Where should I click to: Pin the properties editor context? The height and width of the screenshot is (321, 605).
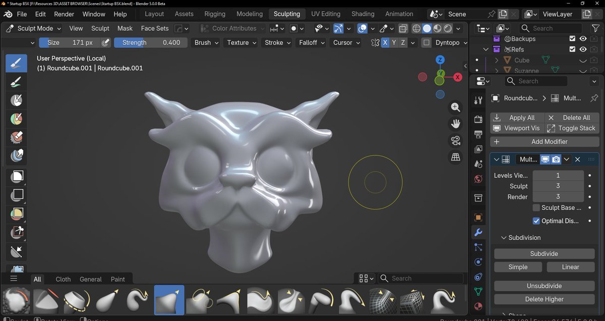tap(594, 98)
